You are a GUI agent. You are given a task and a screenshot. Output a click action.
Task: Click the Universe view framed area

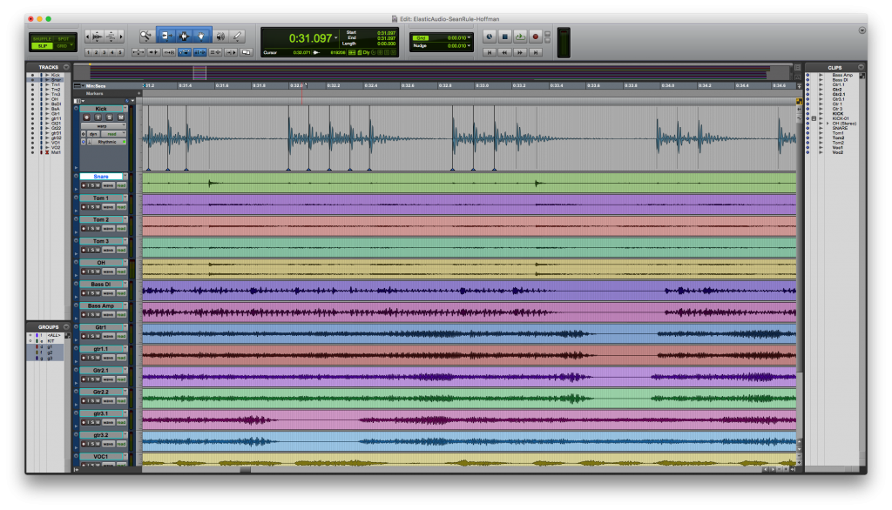199,72
